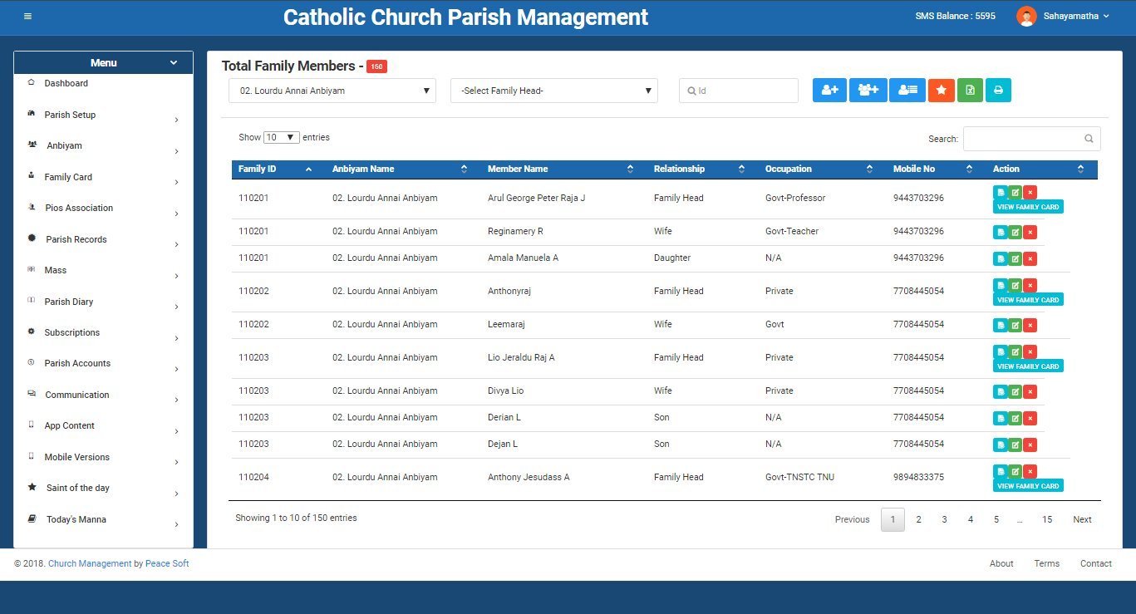Open the Peace Soft footer link

point(166,563)
